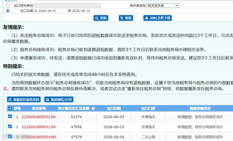Click the start date field 2026-08-01

click(53, 11)
